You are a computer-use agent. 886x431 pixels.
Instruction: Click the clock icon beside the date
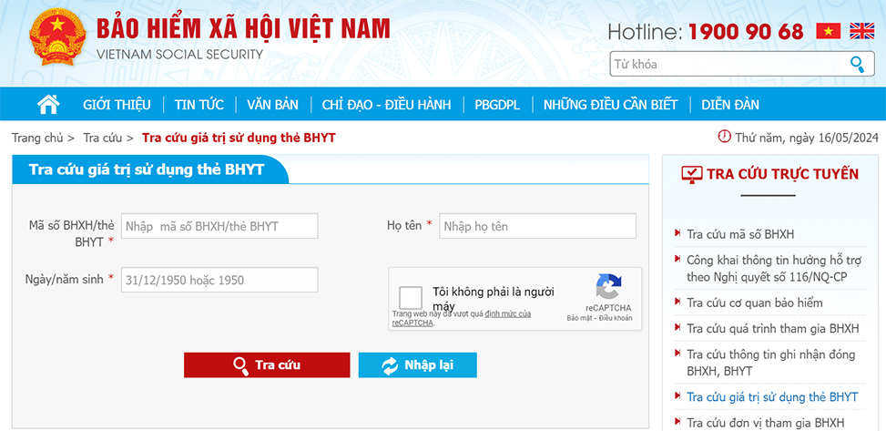(x=724, y=137)
